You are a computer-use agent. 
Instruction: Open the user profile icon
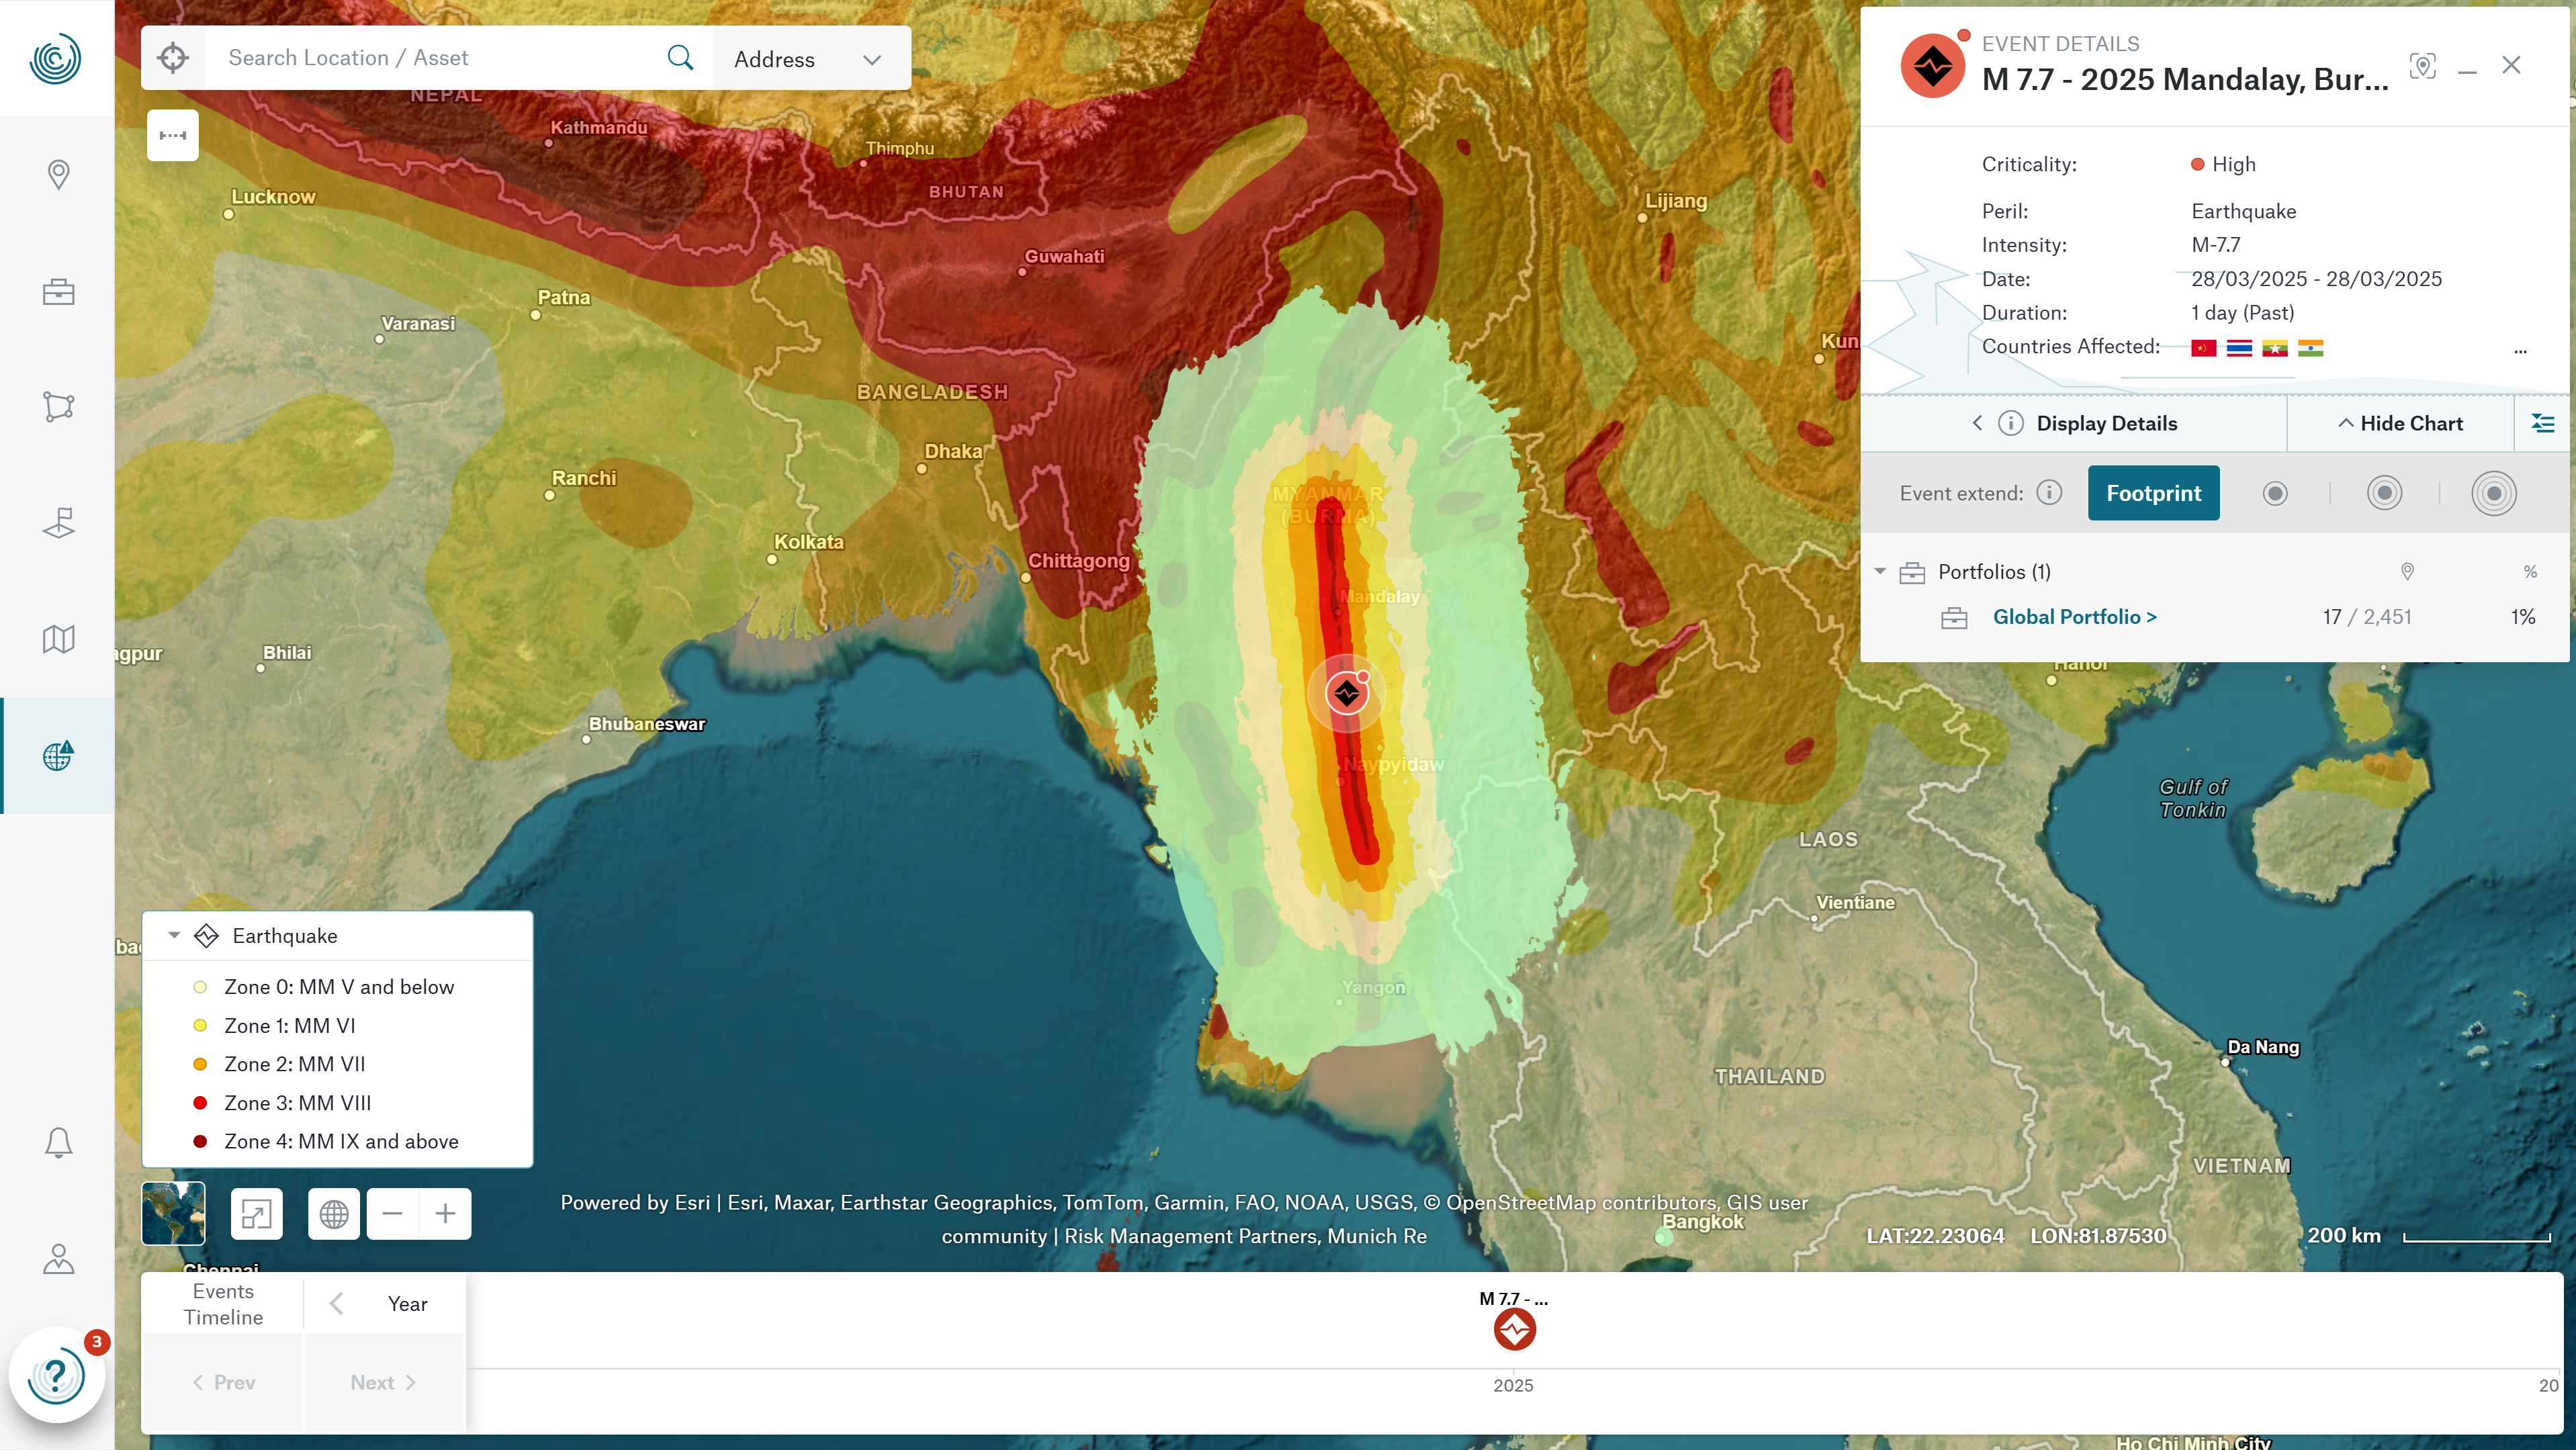(58, 1258)
